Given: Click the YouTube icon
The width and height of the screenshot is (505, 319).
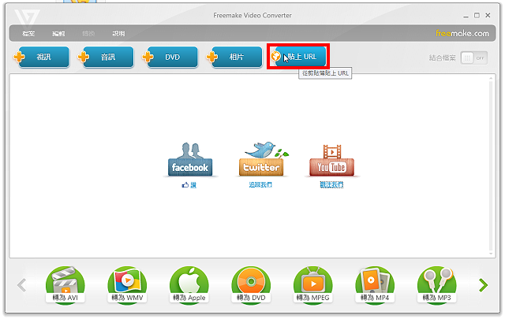Looking at the screenshot, I should pyautogui.click(x=331, y=160).
